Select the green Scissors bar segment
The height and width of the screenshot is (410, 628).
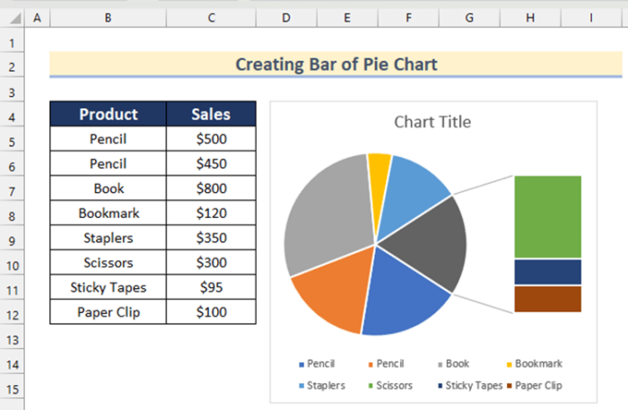click(547, 217)
